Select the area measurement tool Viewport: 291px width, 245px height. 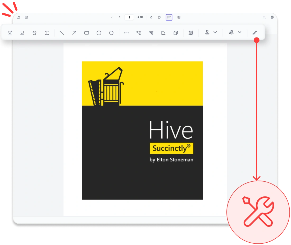pyautogui.click(x=151, y=33)
